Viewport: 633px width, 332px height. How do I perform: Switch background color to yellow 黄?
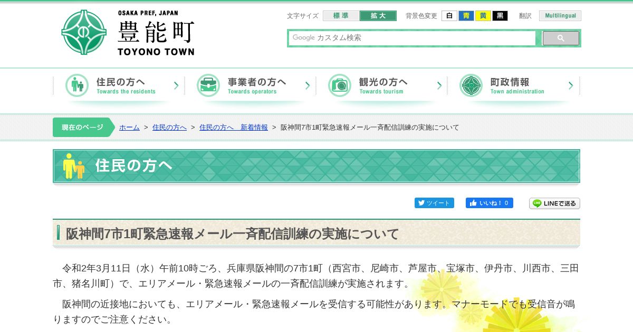pyautogui.click(x=483, y=16)
